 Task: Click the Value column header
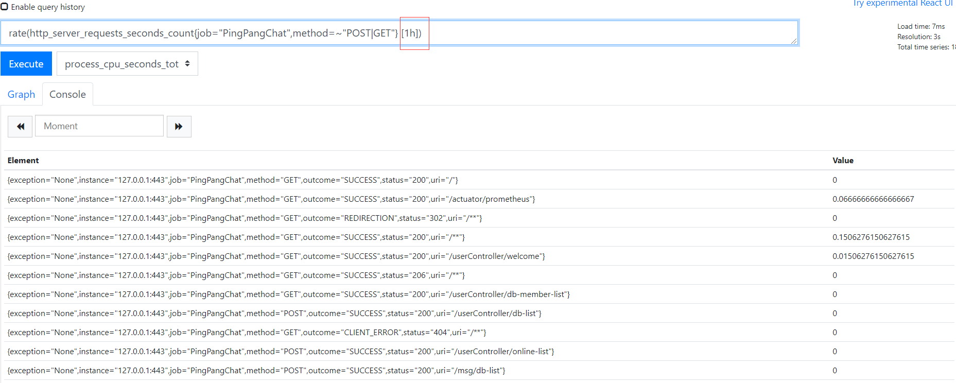coord(843,161)
